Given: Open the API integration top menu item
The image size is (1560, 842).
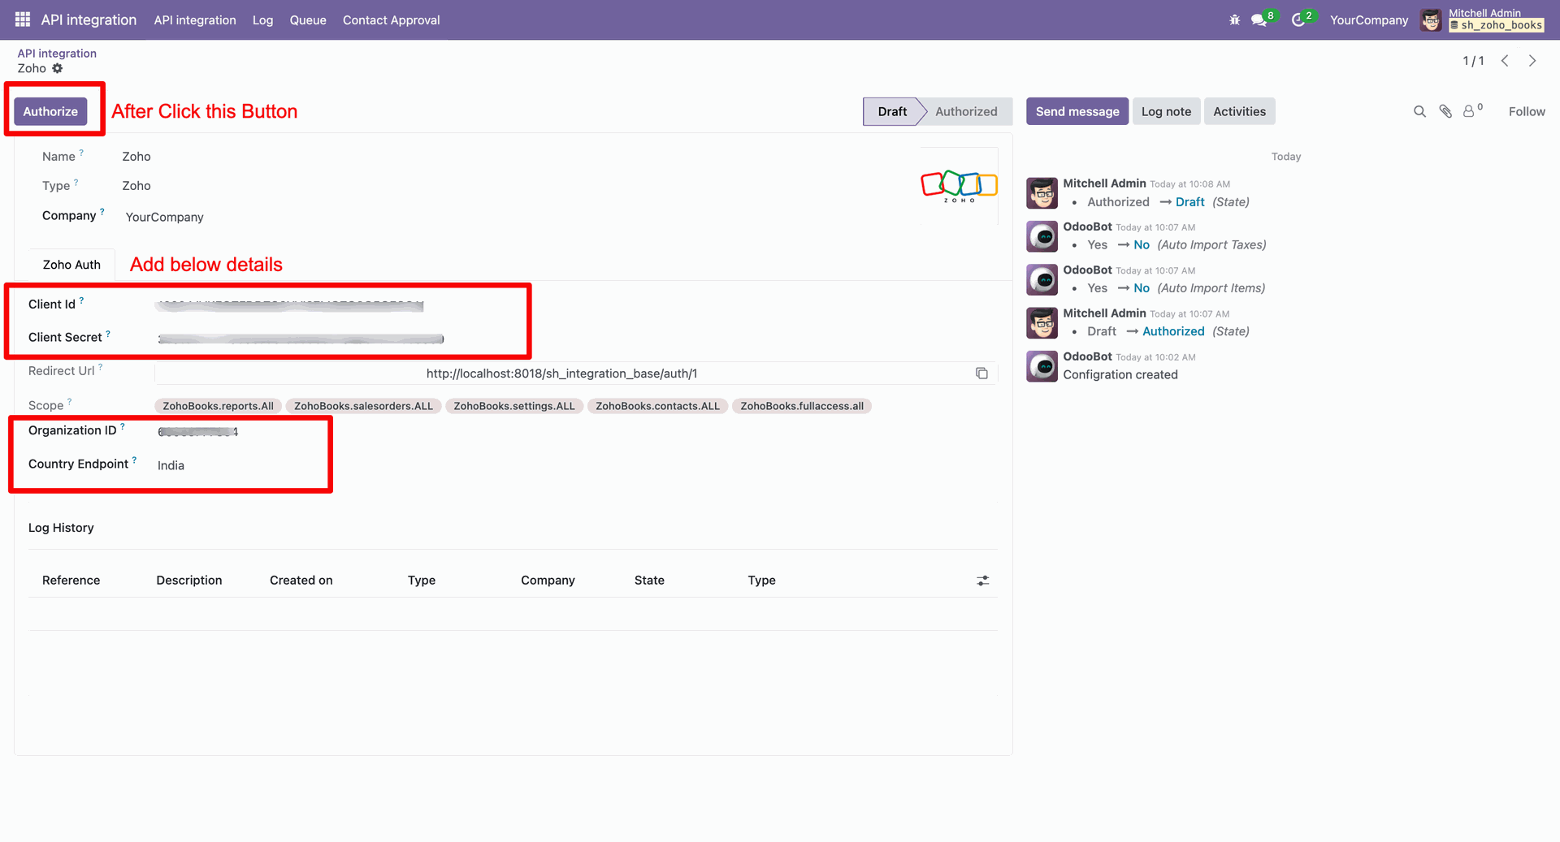Looking at the screenshot, I should pyautogui.click(x=195, y=20).
